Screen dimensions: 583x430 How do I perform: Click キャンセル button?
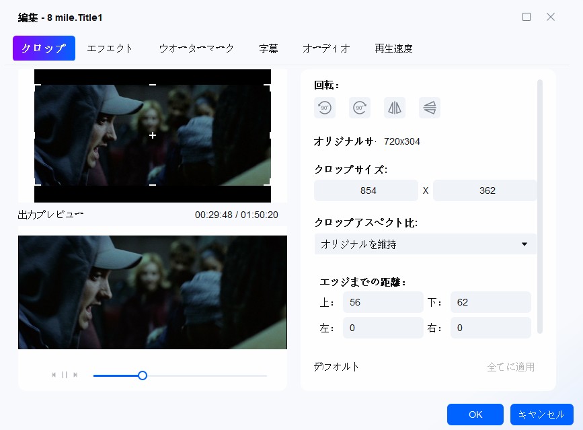pos(542,415)
